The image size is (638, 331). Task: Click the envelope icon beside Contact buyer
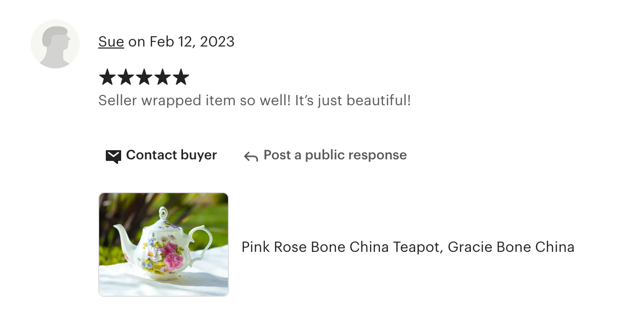[113, 156]
